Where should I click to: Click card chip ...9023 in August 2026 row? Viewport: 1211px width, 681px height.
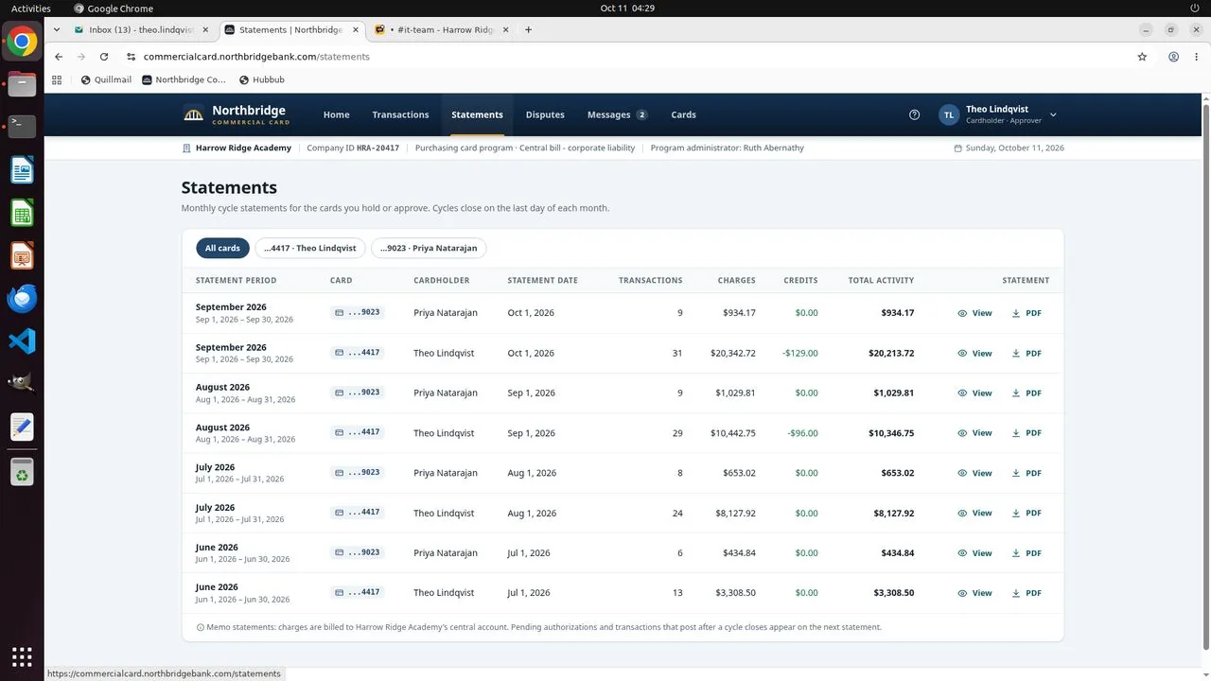coord(357,393)
